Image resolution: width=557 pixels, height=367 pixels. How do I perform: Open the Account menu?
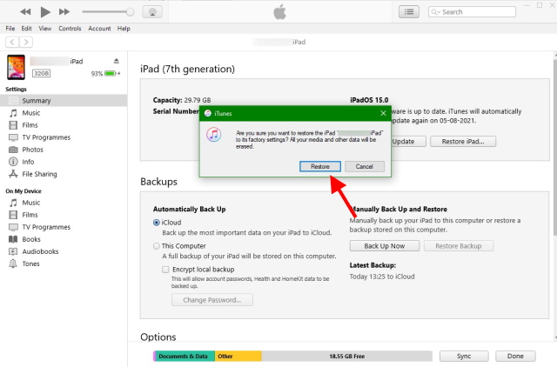99,29
